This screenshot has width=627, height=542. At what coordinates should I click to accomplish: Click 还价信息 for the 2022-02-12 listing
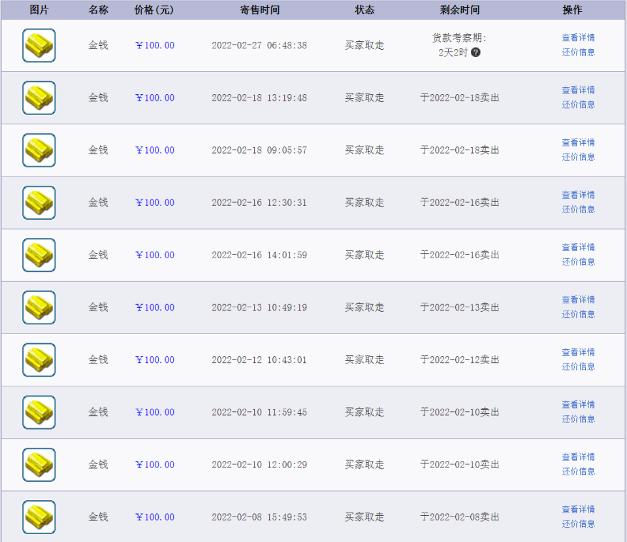(578, 367)
